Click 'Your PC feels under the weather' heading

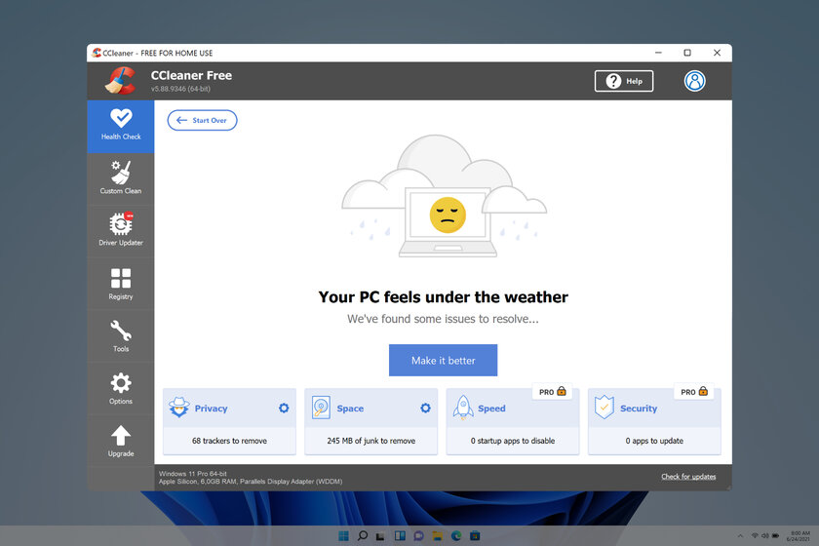[443, 296]
